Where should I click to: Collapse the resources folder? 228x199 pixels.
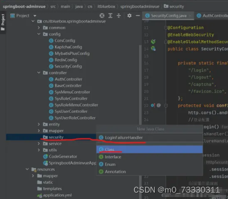pyautogui.click(x=27, y=169)
